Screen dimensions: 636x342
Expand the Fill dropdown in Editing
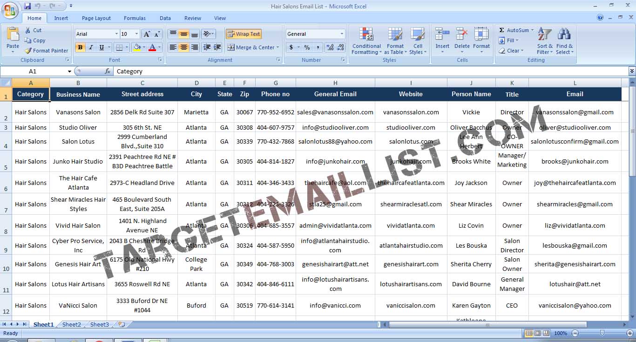517,40
